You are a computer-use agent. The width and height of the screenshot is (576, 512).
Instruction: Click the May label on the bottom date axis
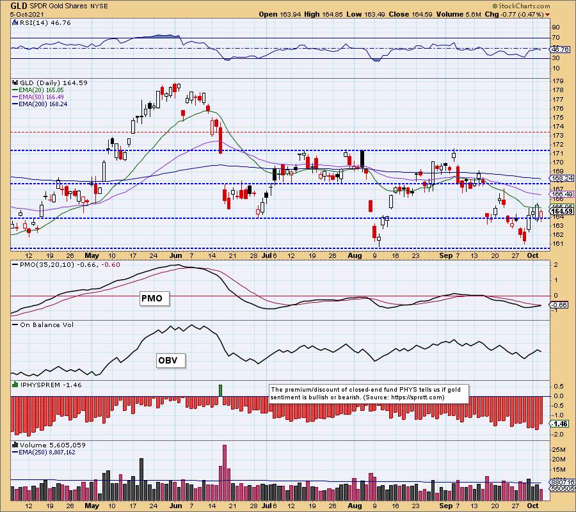[x=92, y=506]
